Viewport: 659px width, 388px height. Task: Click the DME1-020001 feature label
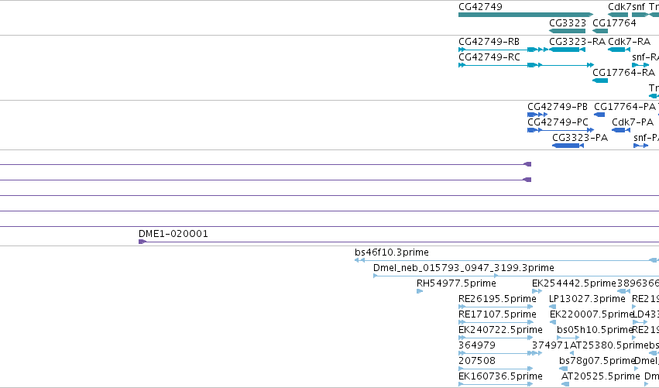(173, 234)
